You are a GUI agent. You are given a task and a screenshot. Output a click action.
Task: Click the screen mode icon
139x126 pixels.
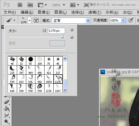point(86,5)
